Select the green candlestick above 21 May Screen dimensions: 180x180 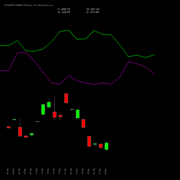pyautogui.click(x=78, y=114)
